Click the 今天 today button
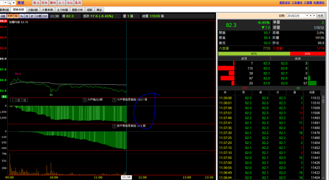 320,15
